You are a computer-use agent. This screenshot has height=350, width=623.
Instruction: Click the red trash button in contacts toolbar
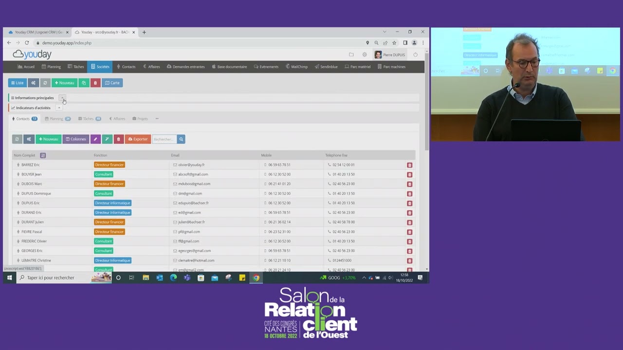click(x=118, y=139)
